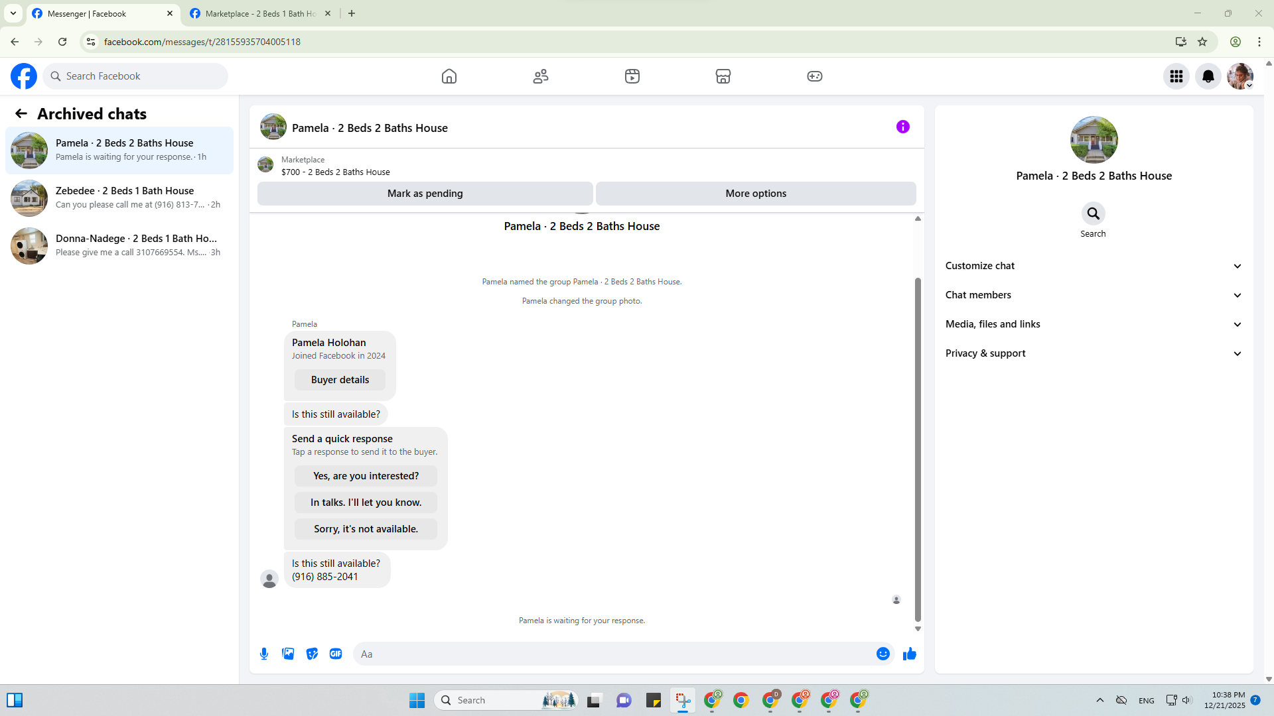Open the Gaming controller icon
This screenshot has height=716, width=1274.
(x=815, y=76)
